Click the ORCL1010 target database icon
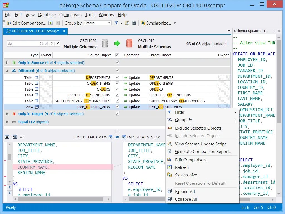 coord(129,43)
